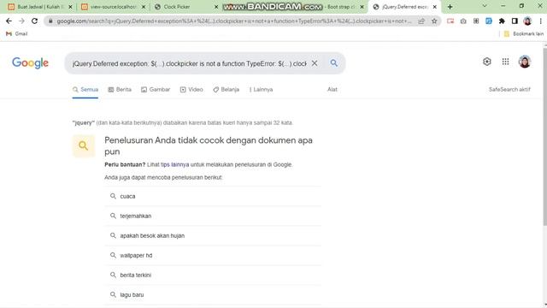Close the jQuery.Deferred exception tab

click(x=435, y=7)
